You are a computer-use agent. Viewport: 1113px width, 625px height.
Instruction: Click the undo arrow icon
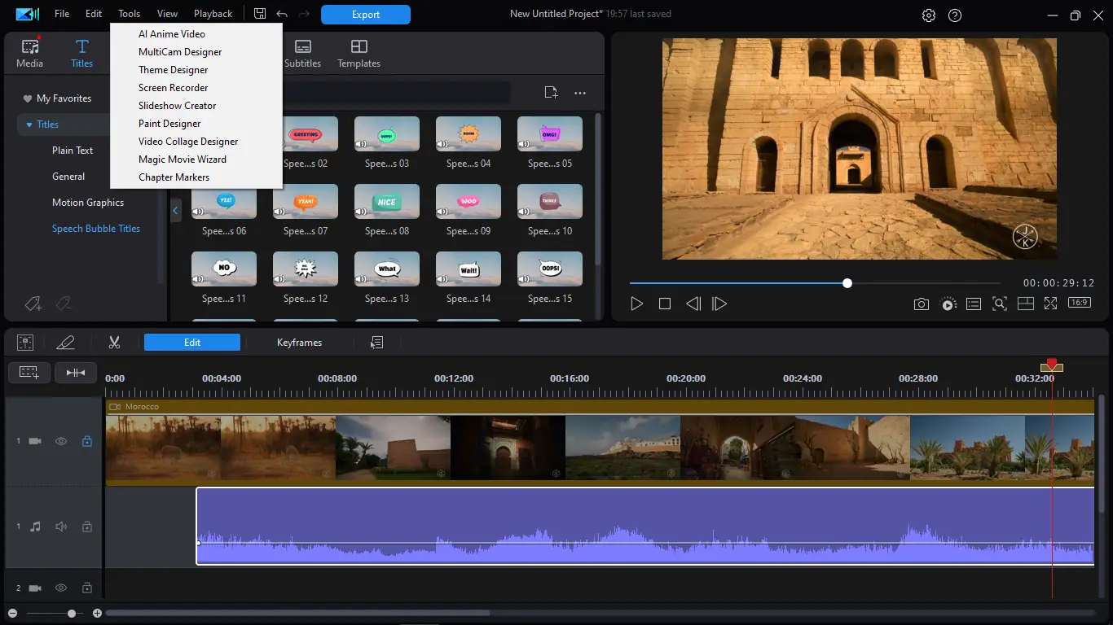click(x=282, y=14)
